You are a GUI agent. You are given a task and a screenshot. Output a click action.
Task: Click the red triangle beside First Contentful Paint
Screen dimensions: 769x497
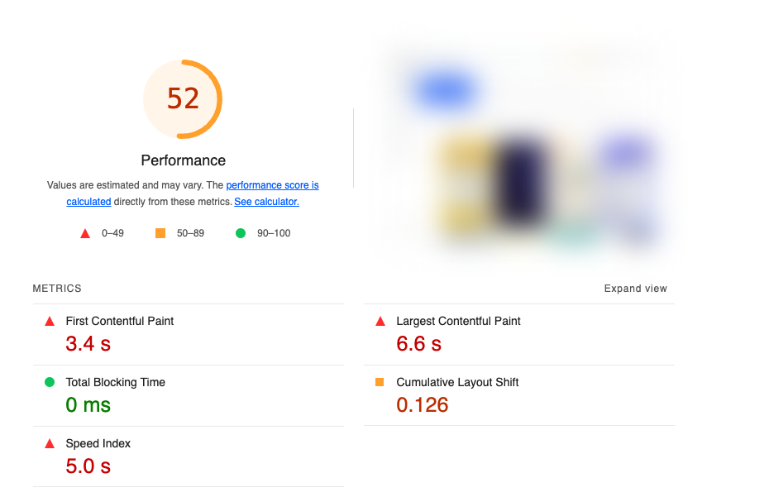pyautogui.click(x=50, y=322)
